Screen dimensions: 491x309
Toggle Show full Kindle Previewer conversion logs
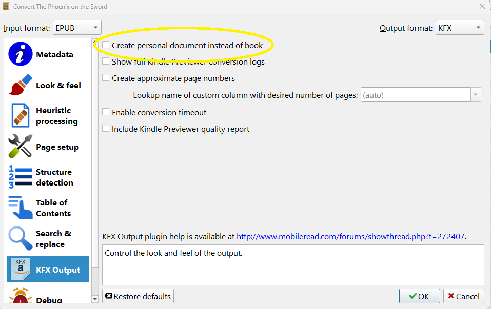pyautogui.click(x=106, y=61)
